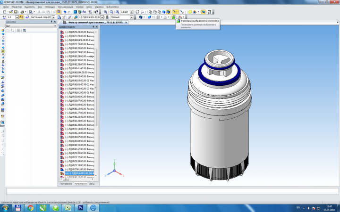Screen dimensions: 340x212
Task: Open the Нет dropdown in Свойства panel
Action: click(x=31, y=26)
